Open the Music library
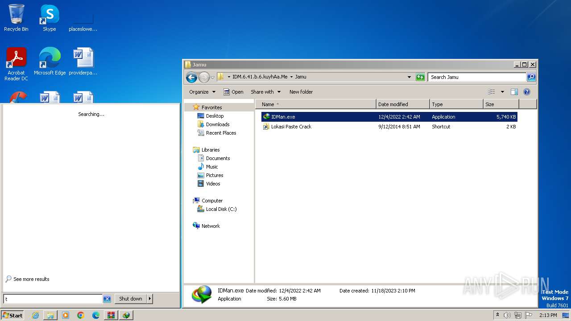The image size is (571, 321). click(x=212, y=167)
